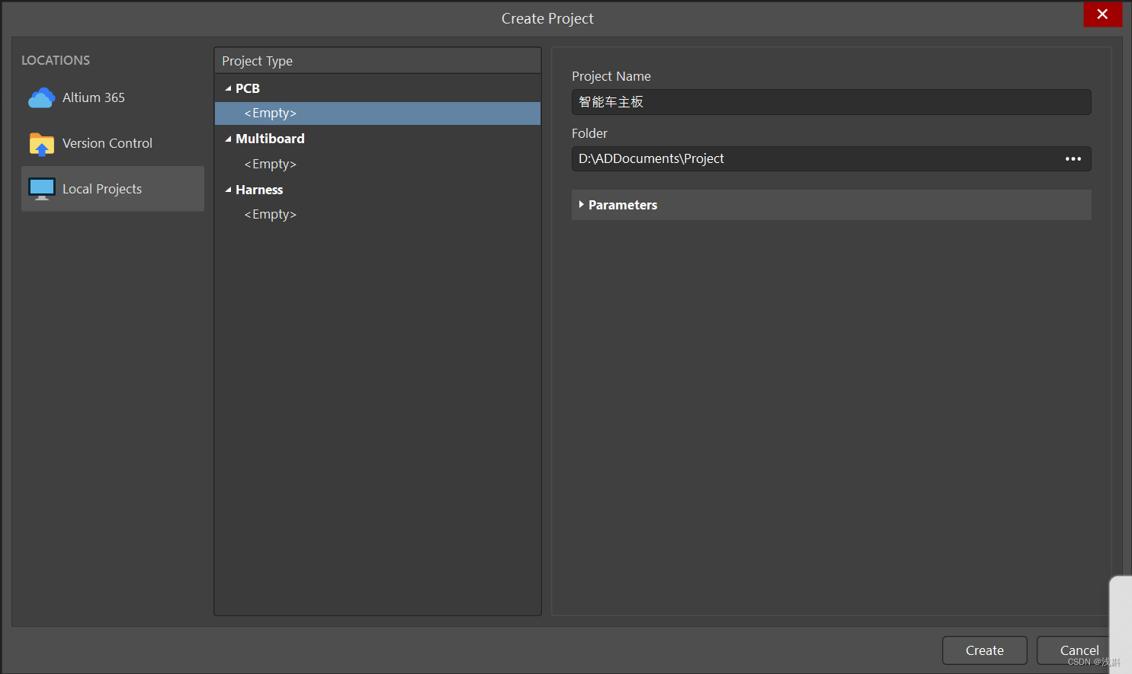This screenshot has width=1132, height=674.
Task: Focus the Project Name input field
Action: click(831, 102)
